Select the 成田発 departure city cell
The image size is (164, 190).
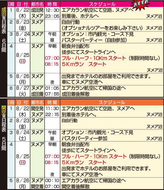click(37, 10)
